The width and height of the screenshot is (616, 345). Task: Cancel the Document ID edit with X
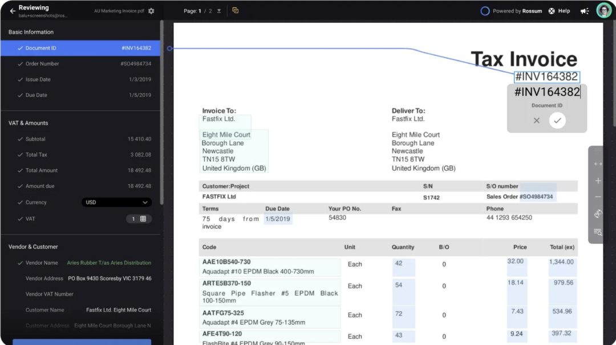pyautogui.click(x=536, y=120)
